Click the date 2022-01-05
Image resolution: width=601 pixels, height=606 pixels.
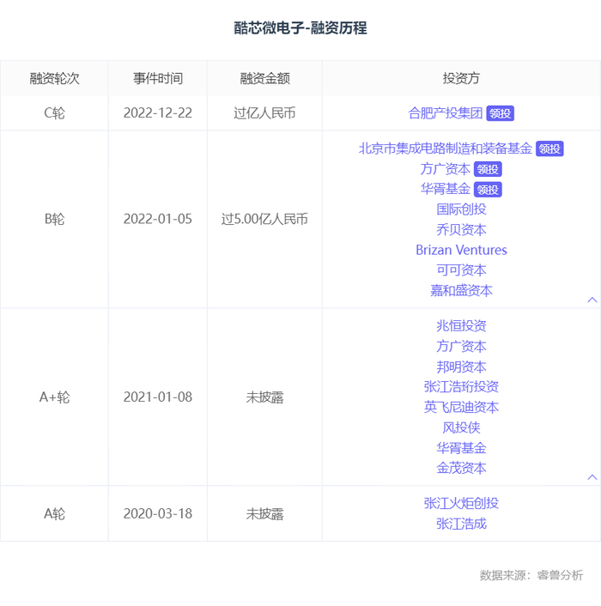coord(158,219)
